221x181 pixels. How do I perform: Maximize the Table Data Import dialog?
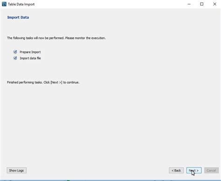coord(202,4)
